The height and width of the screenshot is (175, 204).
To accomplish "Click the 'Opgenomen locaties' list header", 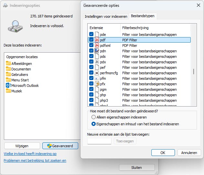I will pyautogui.click(x=22, y=57).
